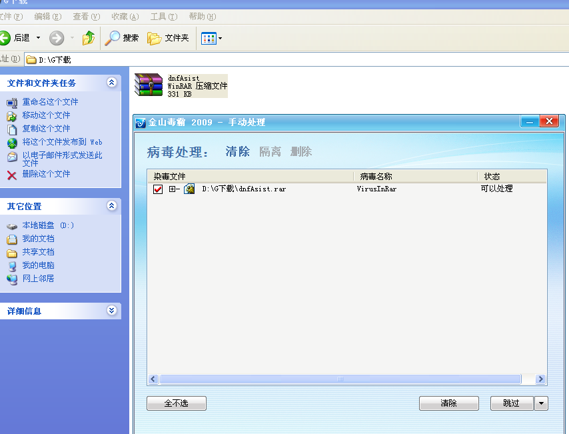This screenshot has width=569, height=434.
Task: Click the 病毒名称 column header
Action: [x=416, y=177]
